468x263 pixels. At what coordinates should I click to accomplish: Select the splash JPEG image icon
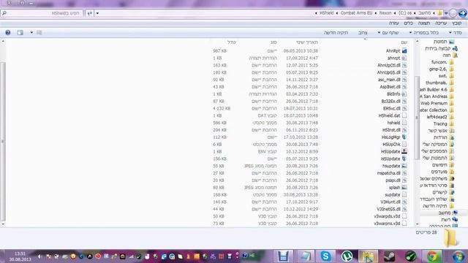(x=404, y=188)
